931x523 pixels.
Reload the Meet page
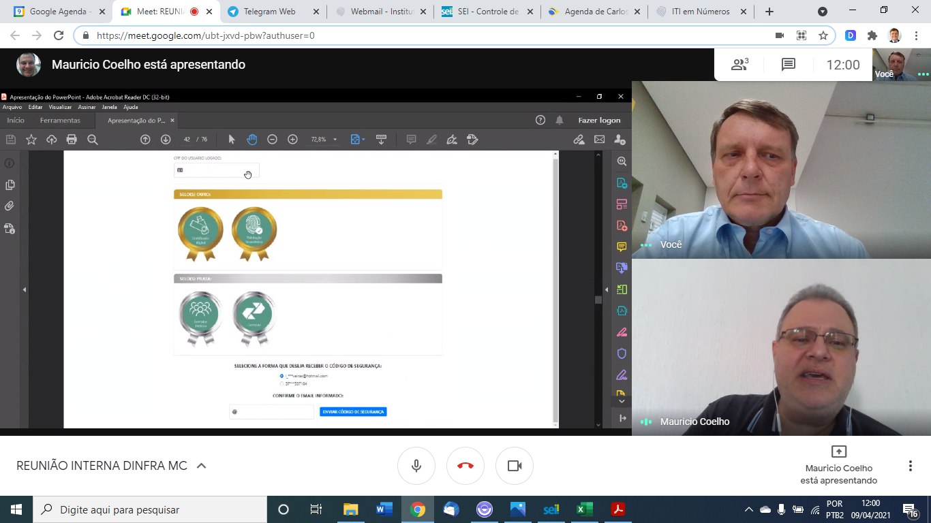(x=59, y=35)
